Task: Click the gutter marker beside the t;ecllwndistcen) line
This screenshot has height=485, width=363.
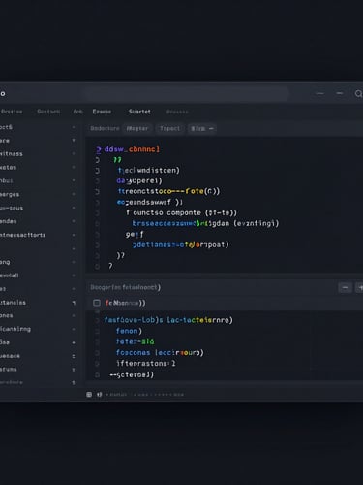Action: 97,171
